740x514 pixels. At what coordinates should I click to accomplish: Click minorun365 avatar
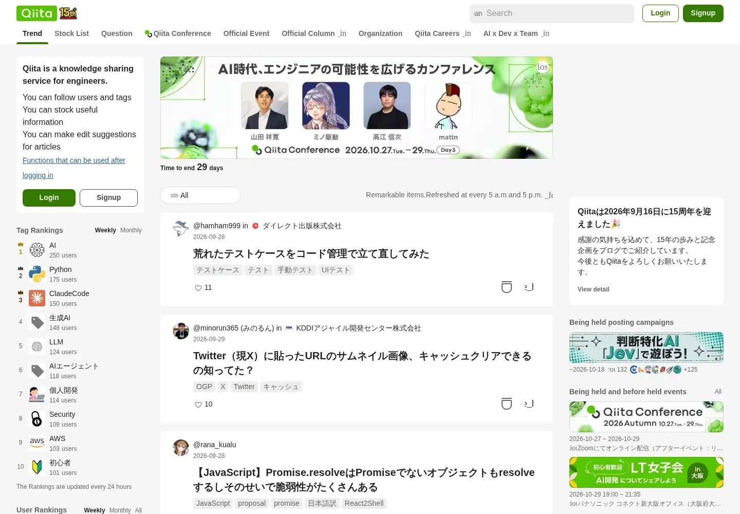tap(181, 331)
